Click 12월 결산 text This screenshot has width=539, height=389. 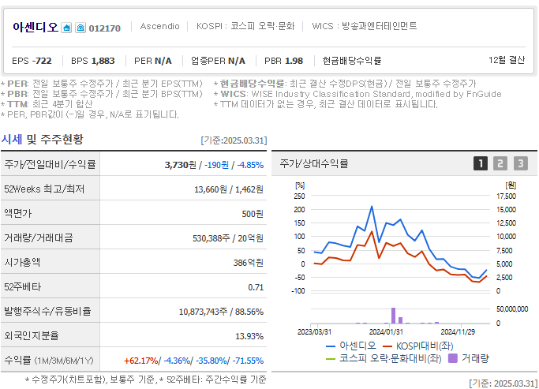coord(507,60)
